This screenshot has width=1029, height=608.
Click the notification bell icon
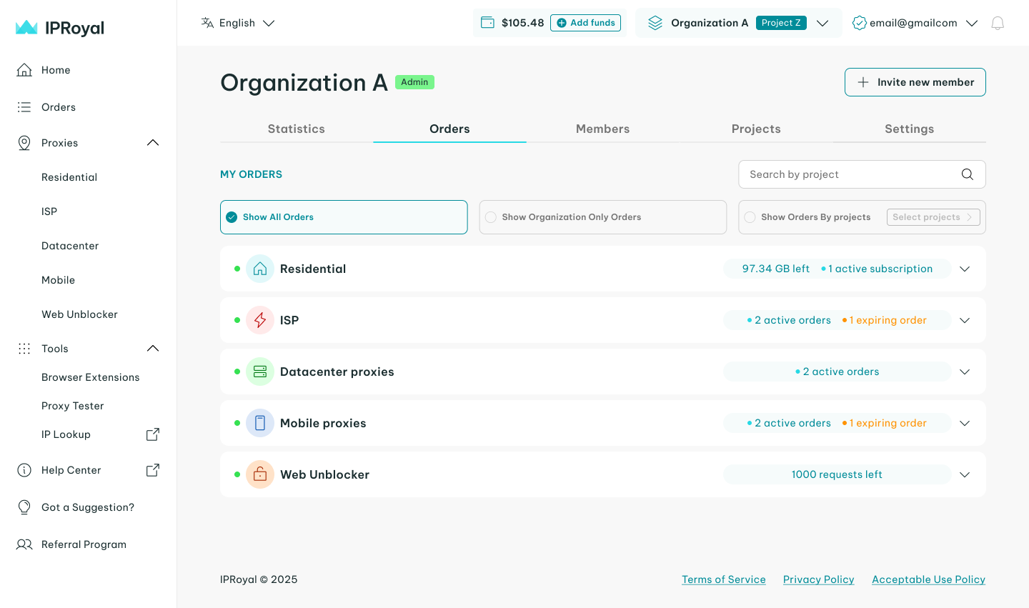(998, 23)
